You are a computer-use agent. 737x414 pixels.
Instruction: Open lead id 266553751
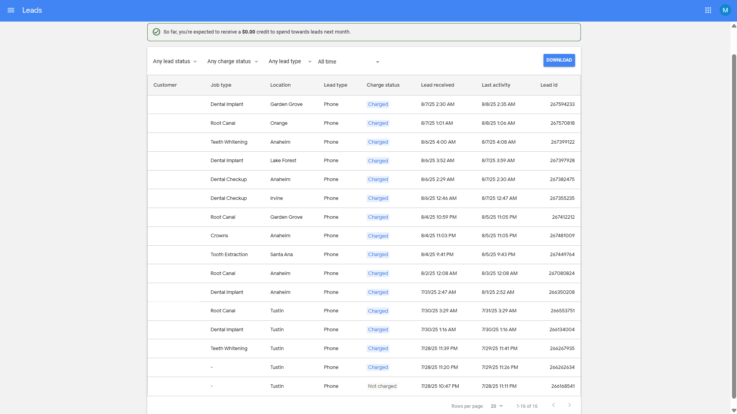[562, 311]
